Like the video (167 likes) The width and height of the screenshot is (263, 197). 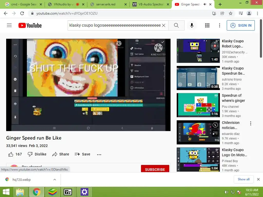(x=15, y=154)
